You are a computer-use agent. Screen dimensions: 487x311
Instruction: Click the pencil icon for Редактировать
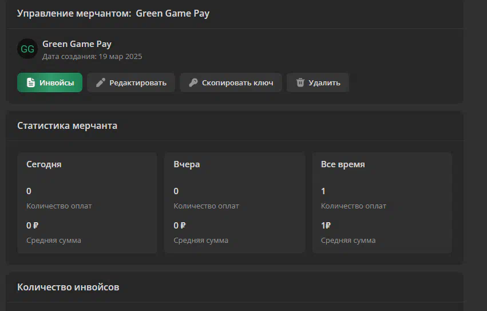[x=100, y=82]
